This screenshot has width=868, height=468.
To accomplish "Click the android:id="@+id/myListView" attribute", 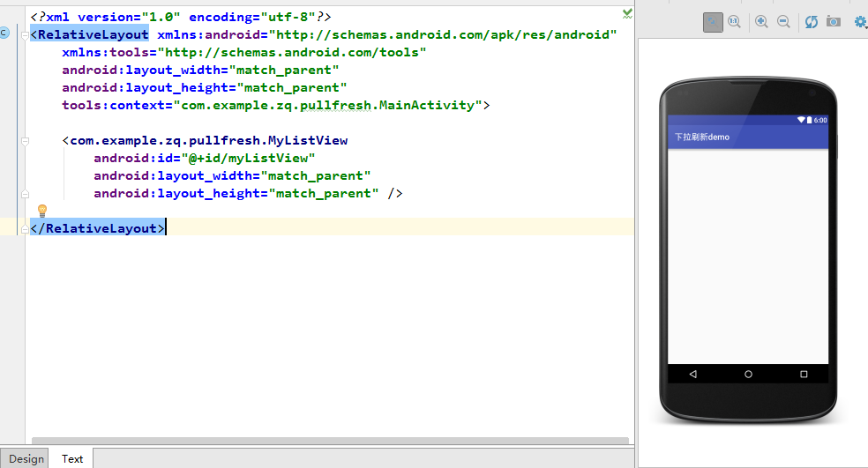I will point(205,159).
